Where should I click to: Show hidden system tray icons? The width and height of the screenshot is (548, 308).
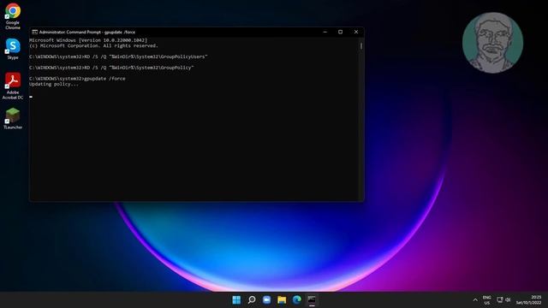[x=475, y=300]
